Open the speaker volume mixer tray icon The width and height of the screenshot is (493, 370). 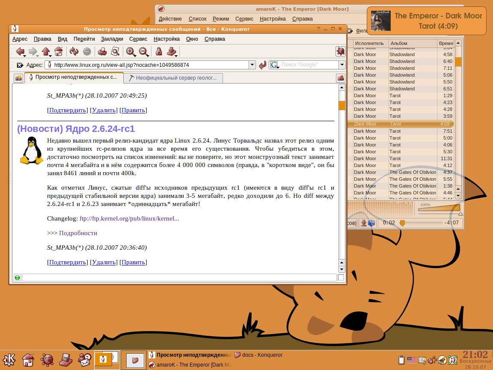(432, 360)
